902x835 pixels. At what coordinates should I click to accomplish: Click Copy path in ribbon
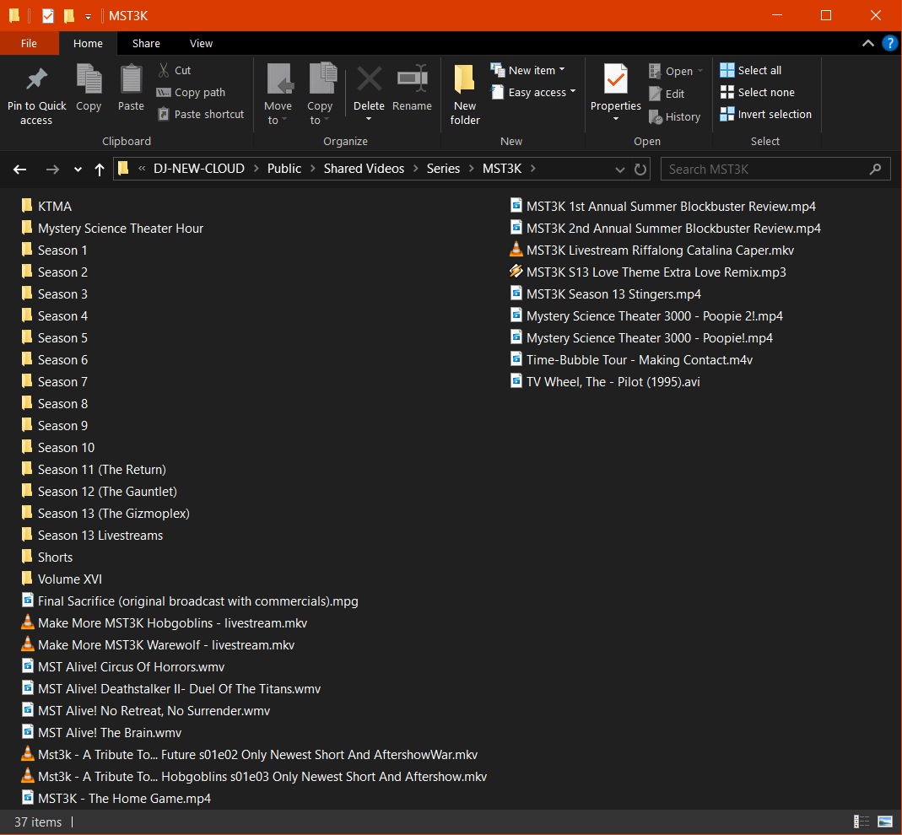[x=191, y=92]
